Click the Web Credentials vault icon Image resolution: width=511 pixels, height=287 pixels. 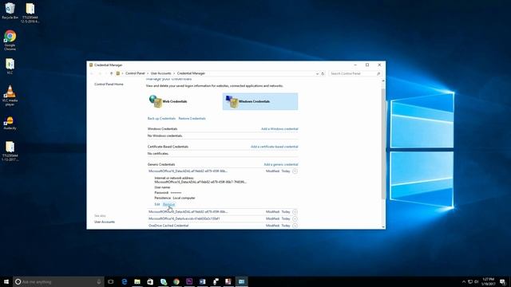point(156,101)
